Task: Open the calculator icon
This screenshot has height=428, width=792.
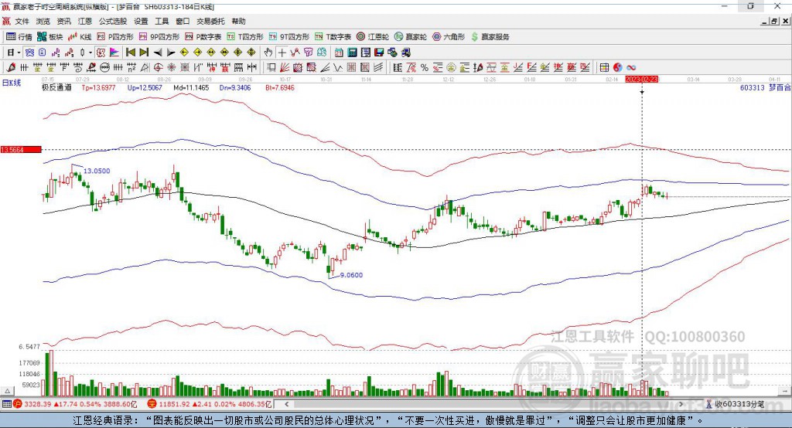Action: pyautogui.click(x=352, y=53)
